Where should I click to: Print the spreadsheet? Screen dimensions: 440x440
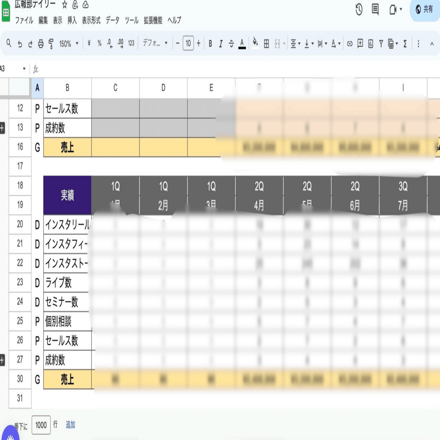tap(41, 44)
